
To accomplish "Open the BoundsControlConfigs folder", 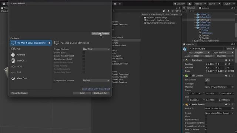I will [157, 18].
